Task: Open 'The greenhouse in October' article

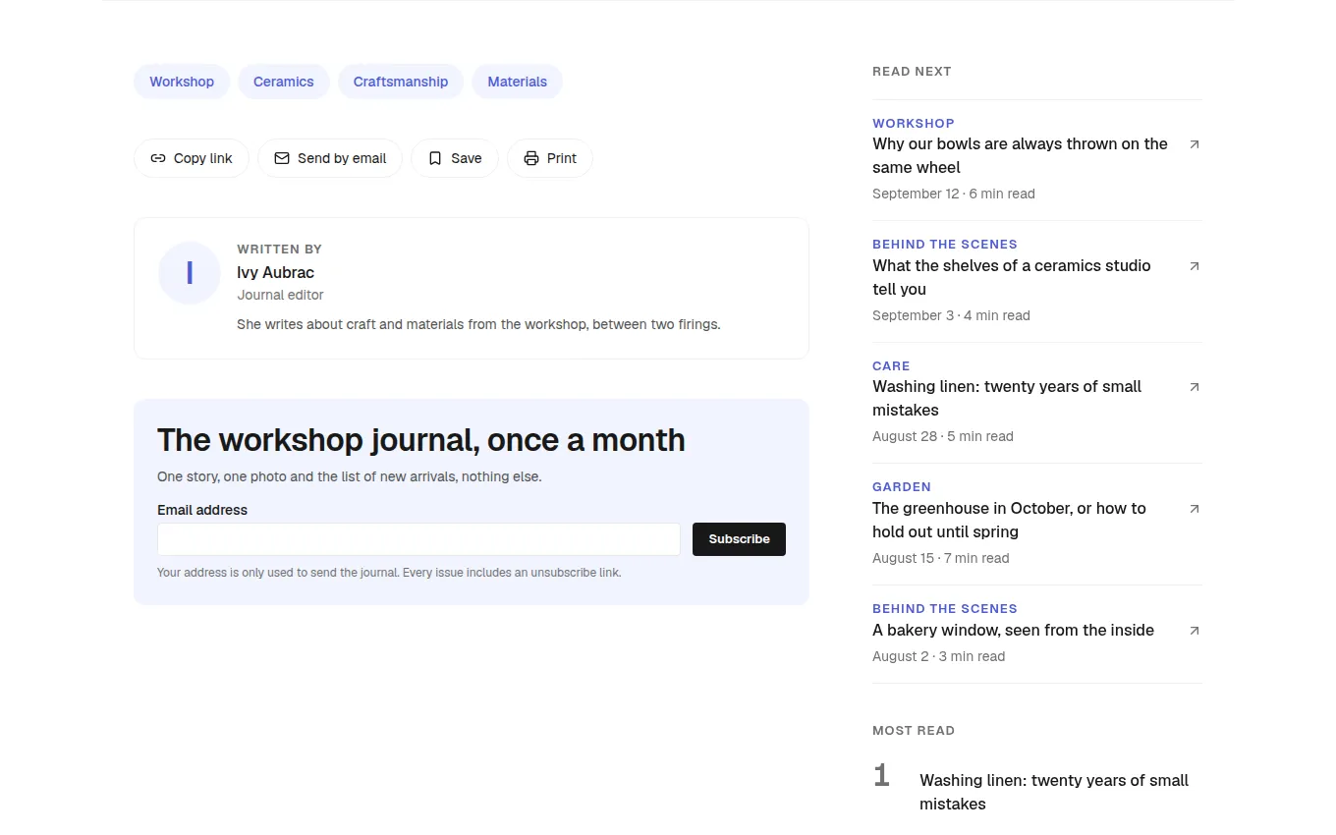Action: [1009, 520]
